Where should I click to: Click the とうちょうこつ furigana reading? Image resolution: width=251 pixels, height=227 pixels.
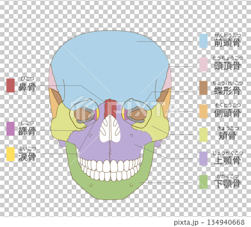(x=228, y=58)
